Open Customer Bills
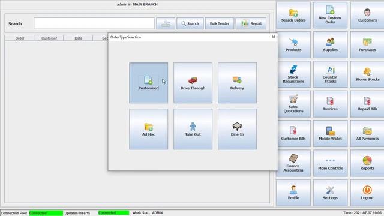Viewport: 384px width, 216px height. [293, 134]
